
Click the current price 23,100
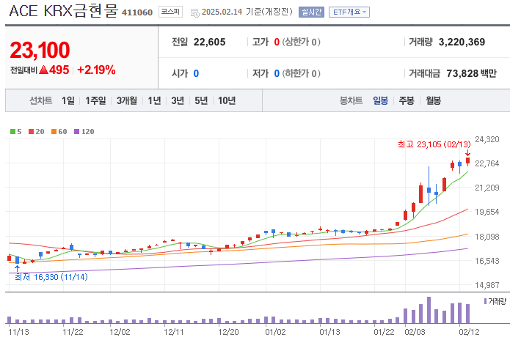click(40, 50)
